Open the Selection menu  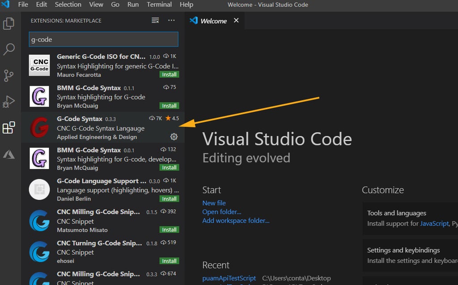(x=68, y=4)
